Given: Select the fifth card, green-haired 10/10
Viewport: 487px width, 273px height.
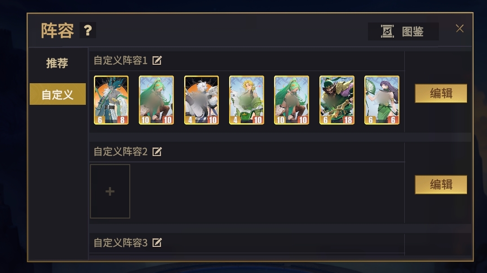Looking at the screenshot, I should click(x=292, y=100).
